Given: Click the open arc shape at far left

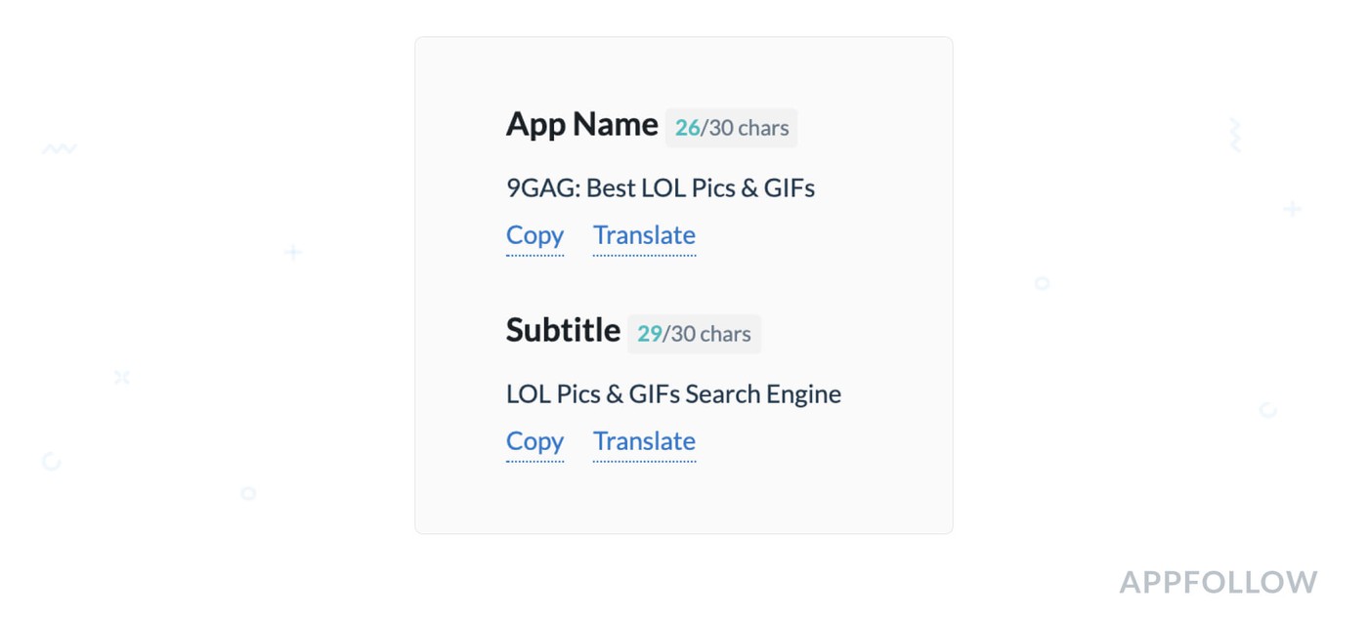Looking at the screenshot, I should [x=52, y=461].
